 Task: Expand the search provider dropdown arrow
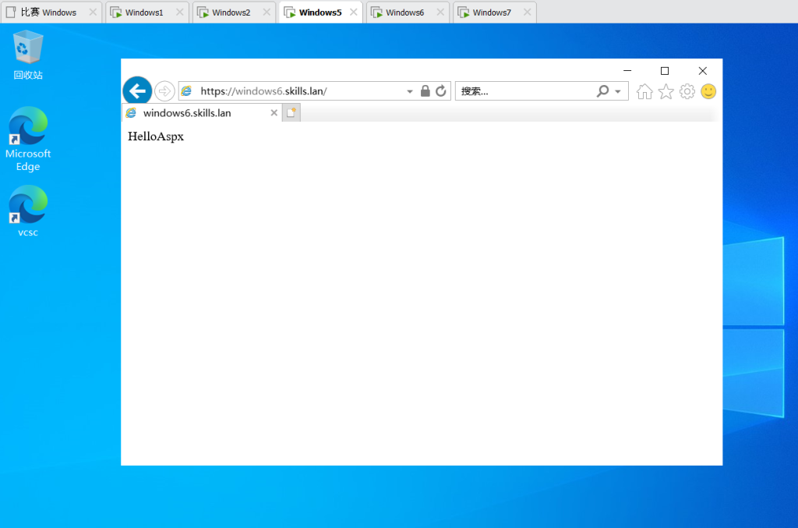point(618,92)
